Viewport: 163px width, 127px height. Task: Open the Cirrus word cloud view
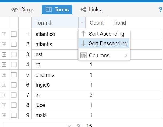click(23, 10)
